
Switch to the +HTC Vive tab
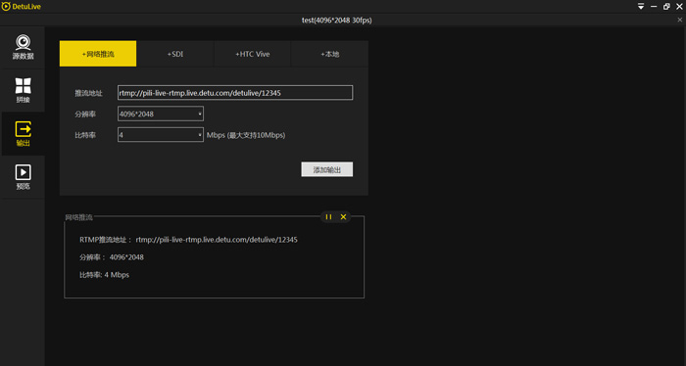pos(253,54)
